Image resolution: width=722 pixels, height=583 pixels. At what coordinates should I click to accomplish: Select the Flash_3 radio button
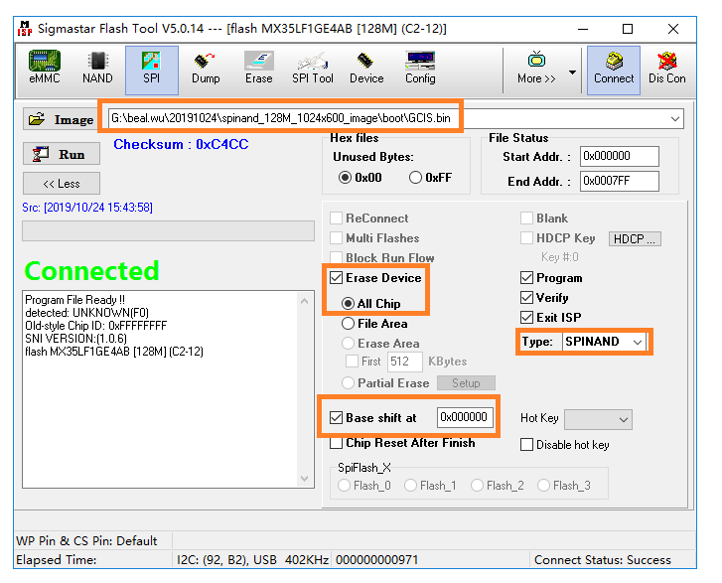tap(543, 486)
